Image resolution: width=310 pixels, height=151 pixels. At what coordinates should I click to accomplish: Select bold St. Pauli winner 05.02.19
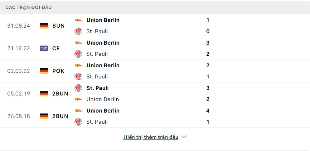98,88
